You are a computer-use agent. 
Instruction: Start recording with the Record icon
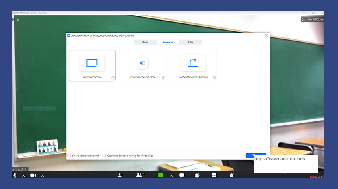pyautogui.click(x=197, y=175)
